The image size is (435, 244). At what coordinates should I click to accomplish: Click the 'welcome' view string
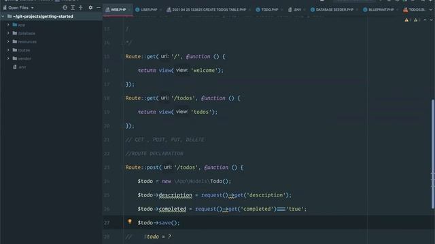click(204, 70)
